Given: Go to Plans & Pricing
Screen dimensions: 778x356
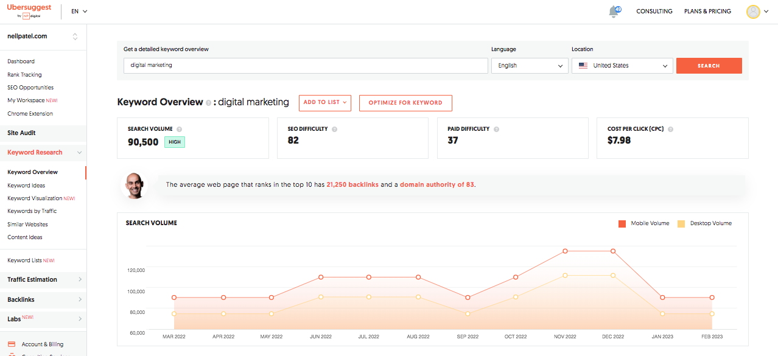Looking at the screenshot, I should pos(707,12).
